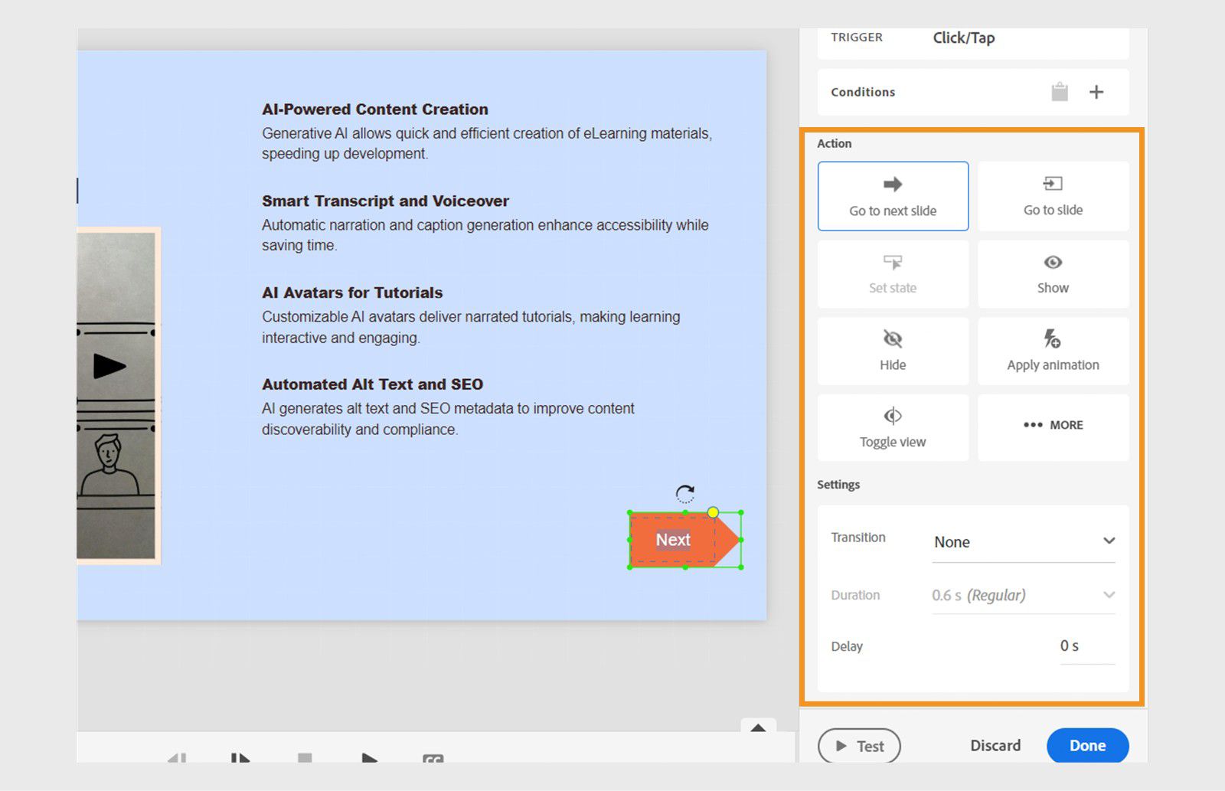Toggle closed captions in the playback bar

click(x=433, y=760)
